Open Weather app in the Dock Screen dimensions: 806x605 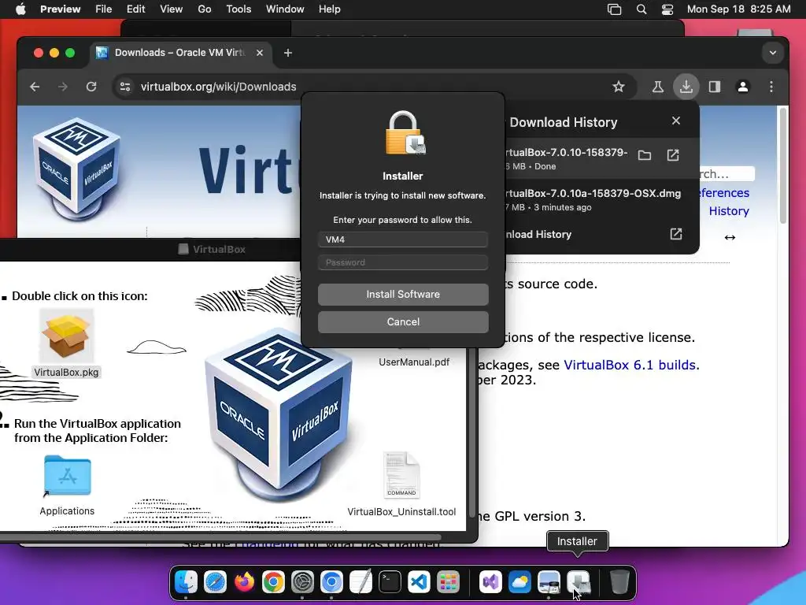[x=519, y=582]
